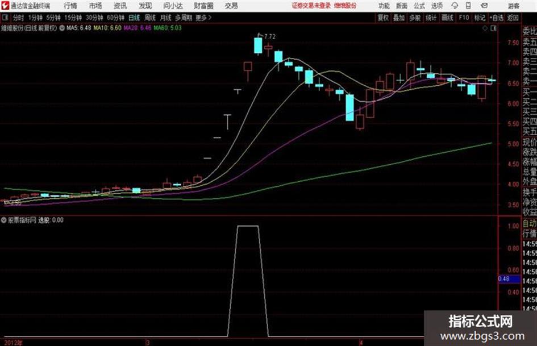
Task: Switch to 周线 weekly tab
Action: pos(150,18)
